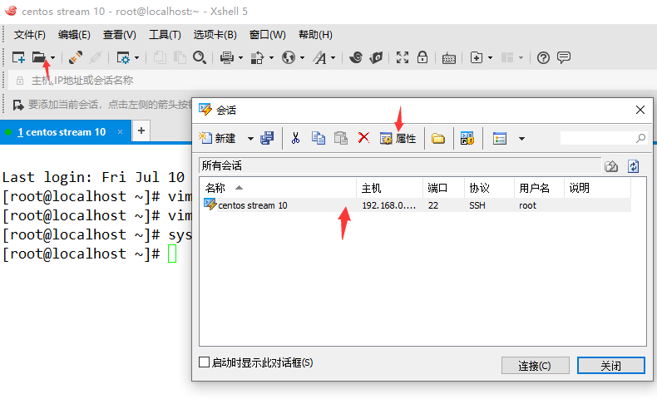Click the globe encoding icon

tap(289, 57)
